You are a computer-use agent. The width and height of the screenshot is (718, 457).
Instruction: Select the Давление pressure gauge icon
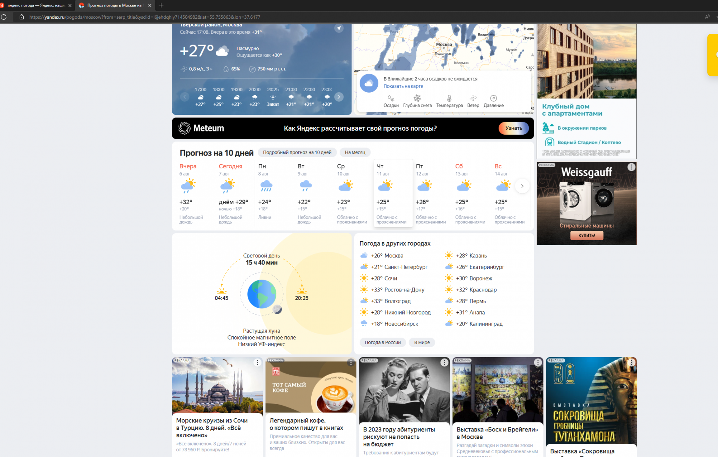[493, 98]
